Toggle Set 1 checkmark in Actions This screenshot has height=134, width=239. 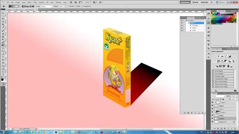coord(182,20)
